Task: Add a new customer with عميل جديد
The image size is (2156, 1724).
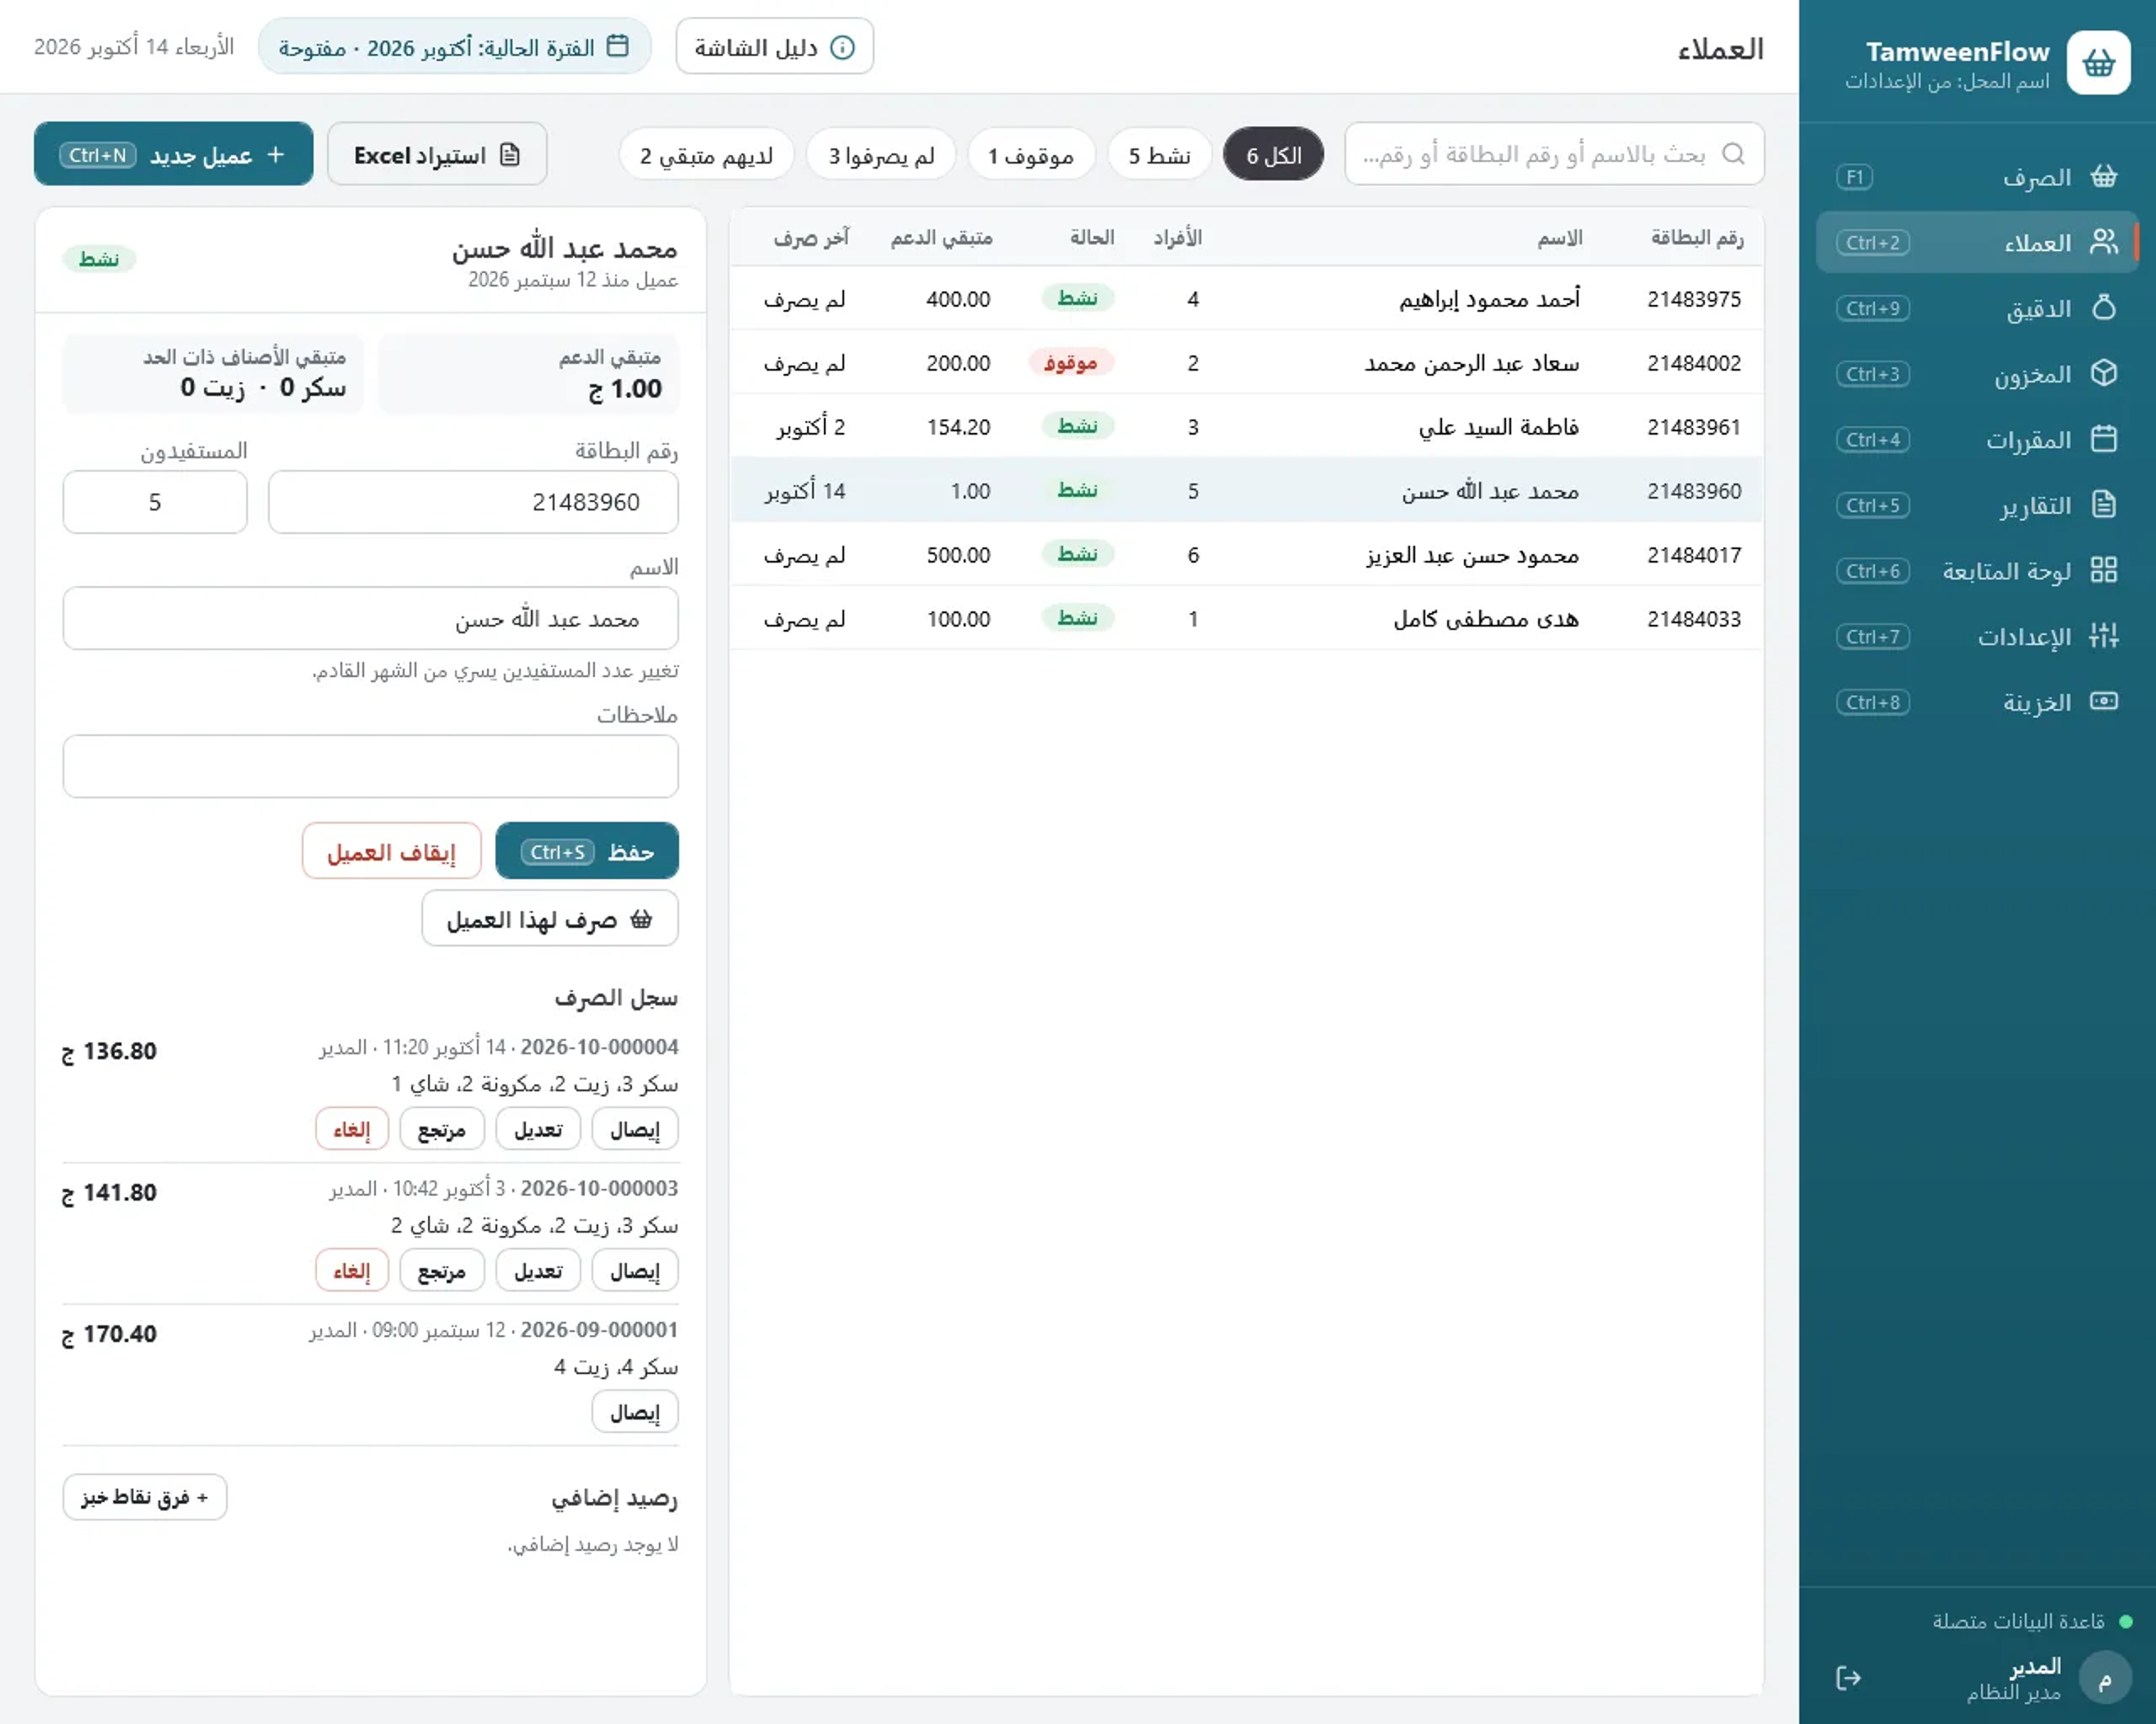Action: click(x=174, y=155)
